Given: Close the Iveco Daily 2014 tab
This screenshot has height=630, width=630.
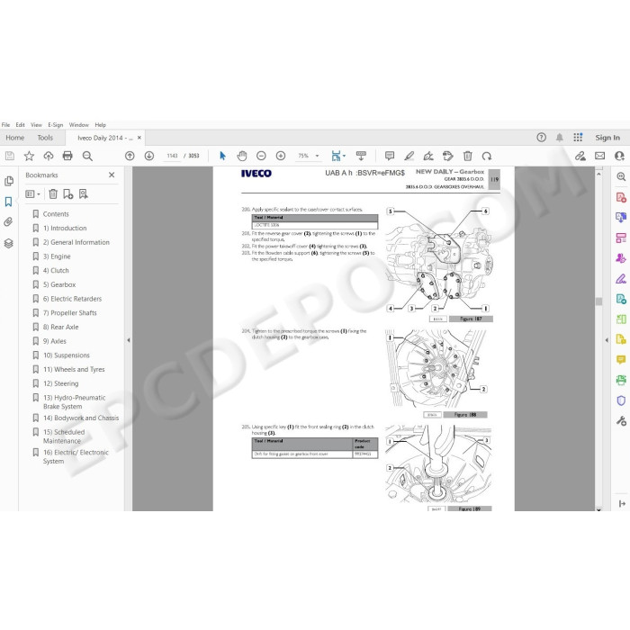Looking at the screenshot, I should click(x=139, y=138).
